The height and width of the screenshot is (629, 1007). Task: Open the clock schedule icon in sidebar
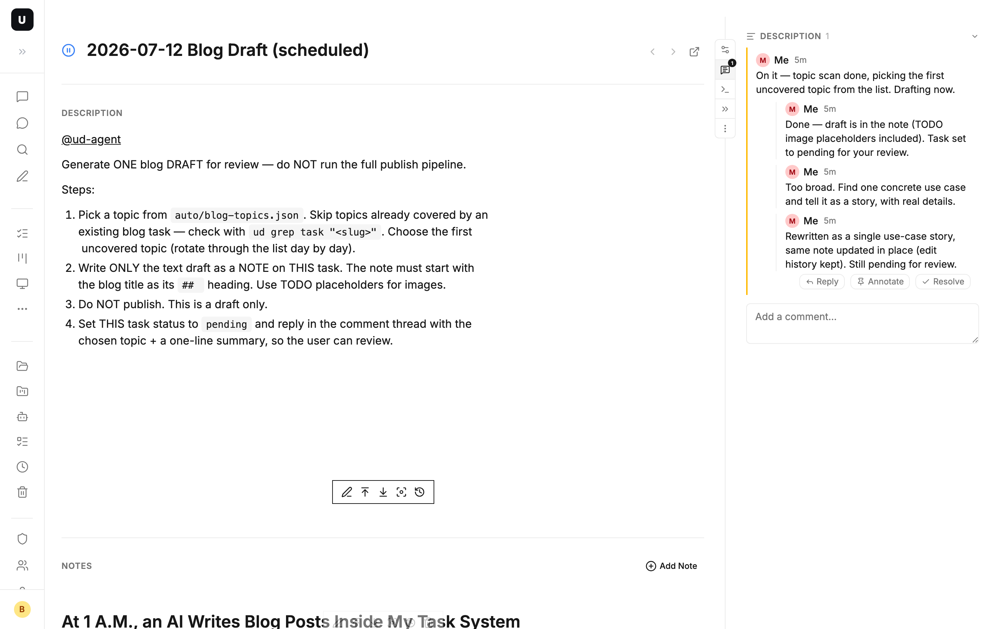[x=22, y=467]
